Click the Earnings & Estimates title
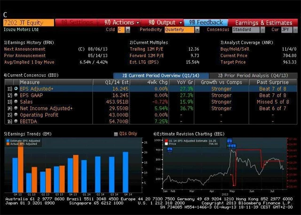This screenshot has width=301, height=215. pyautogui.click(x=264, y=23)
